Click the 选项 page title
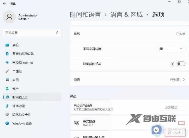The height and width of the screenshot is (138, 189). point(158,15)
